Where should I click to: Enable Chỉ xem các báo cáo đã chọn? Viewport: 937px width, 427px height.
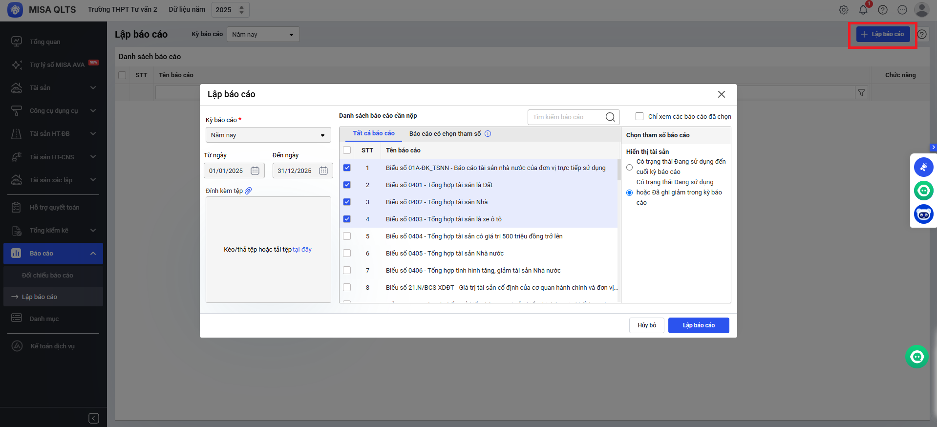(x=639, y=116)
